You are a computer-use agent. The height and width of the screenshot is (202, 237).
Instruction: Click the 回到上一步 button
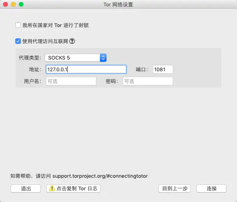coord(174,188)
